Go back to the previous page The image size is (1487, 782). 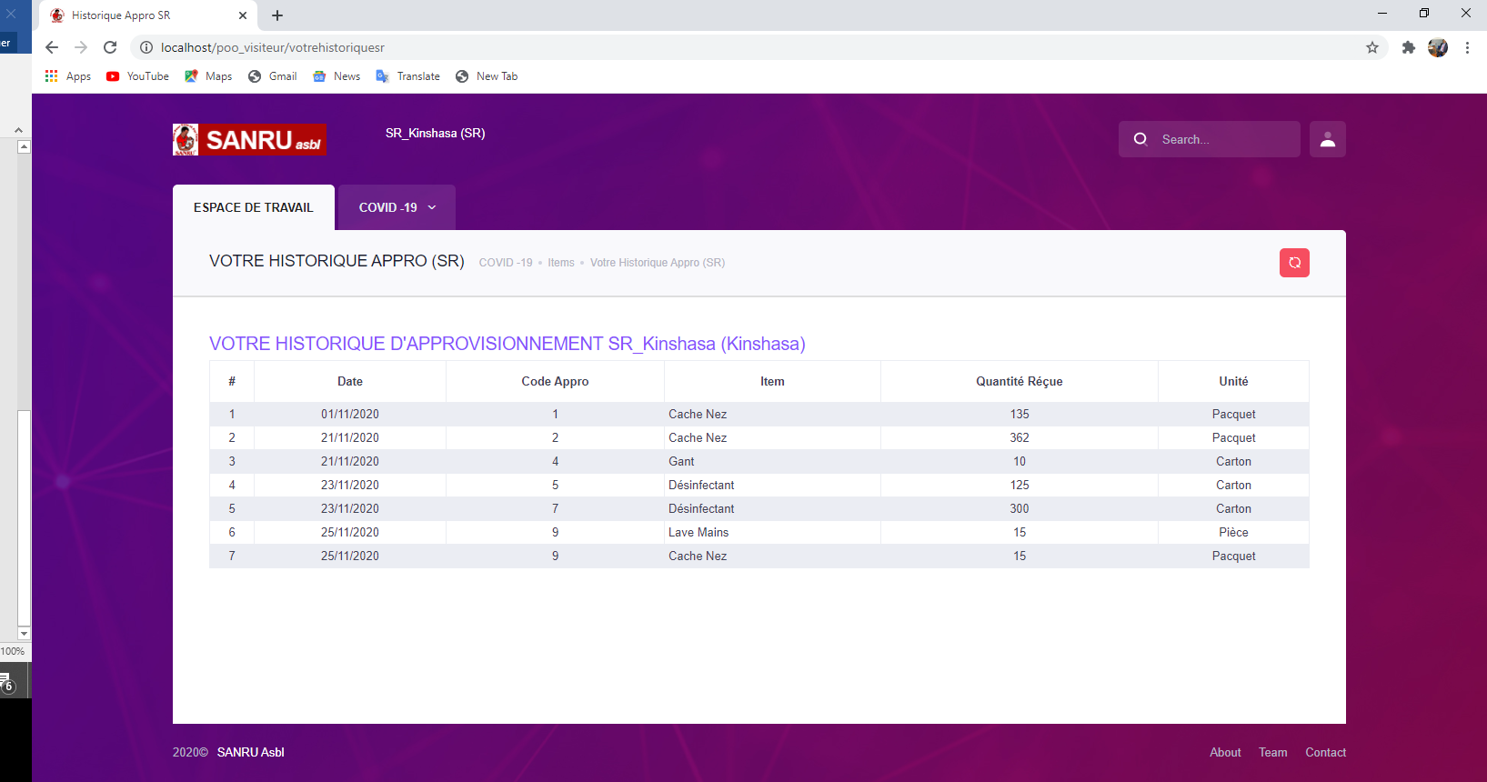[x=52, y=47]
